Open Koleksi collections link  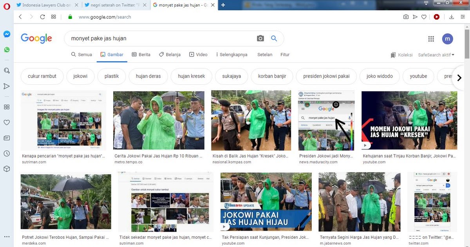pyautogui.click(x=401, y=55)
